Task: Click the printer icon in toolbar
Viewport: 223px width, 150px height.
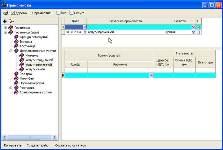Action: [x=5, y=13]
